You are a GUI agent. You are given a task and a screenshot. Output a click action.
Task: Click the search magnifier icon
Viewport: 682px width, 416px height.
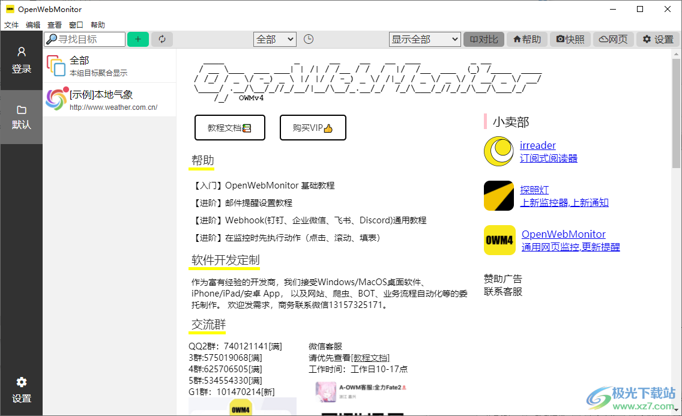click(52, 39)
